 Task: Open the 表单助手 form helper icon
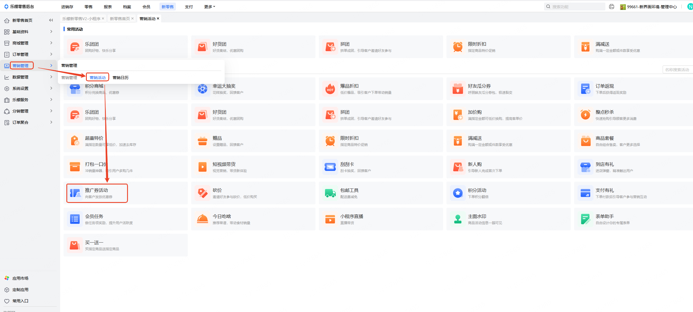[x=585, y=219]
